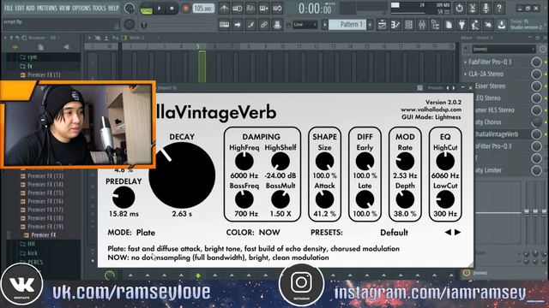
Task: Open the Line snap dropdown
Action: pos(305,25)
